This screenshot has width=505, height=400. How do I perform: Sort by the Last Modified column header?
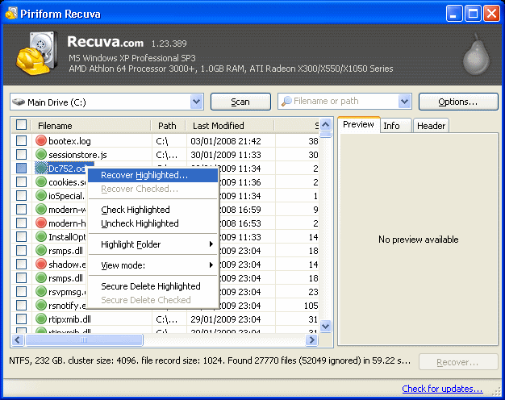point(230,126)
